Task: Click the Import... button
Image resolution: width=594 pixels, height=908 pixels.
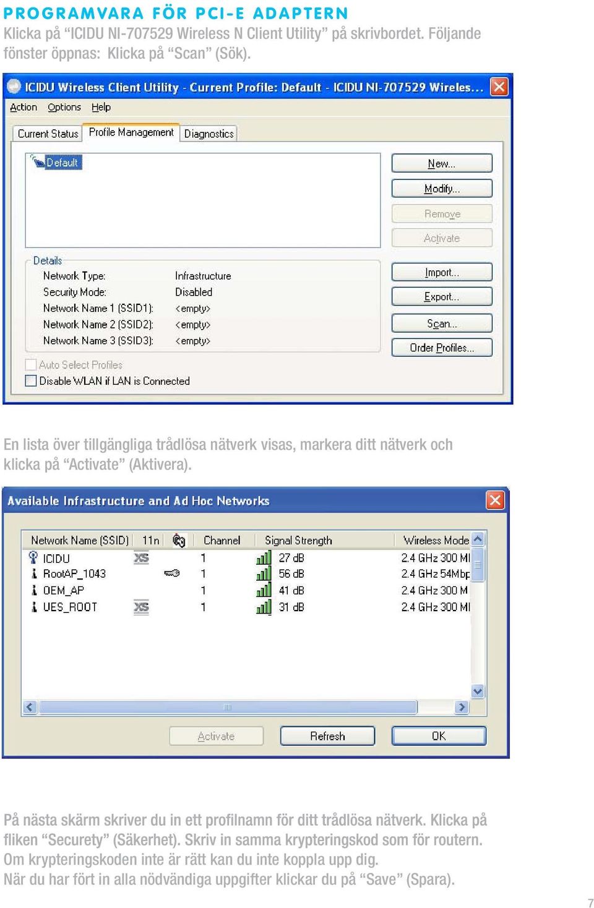Action: (442, 272)
